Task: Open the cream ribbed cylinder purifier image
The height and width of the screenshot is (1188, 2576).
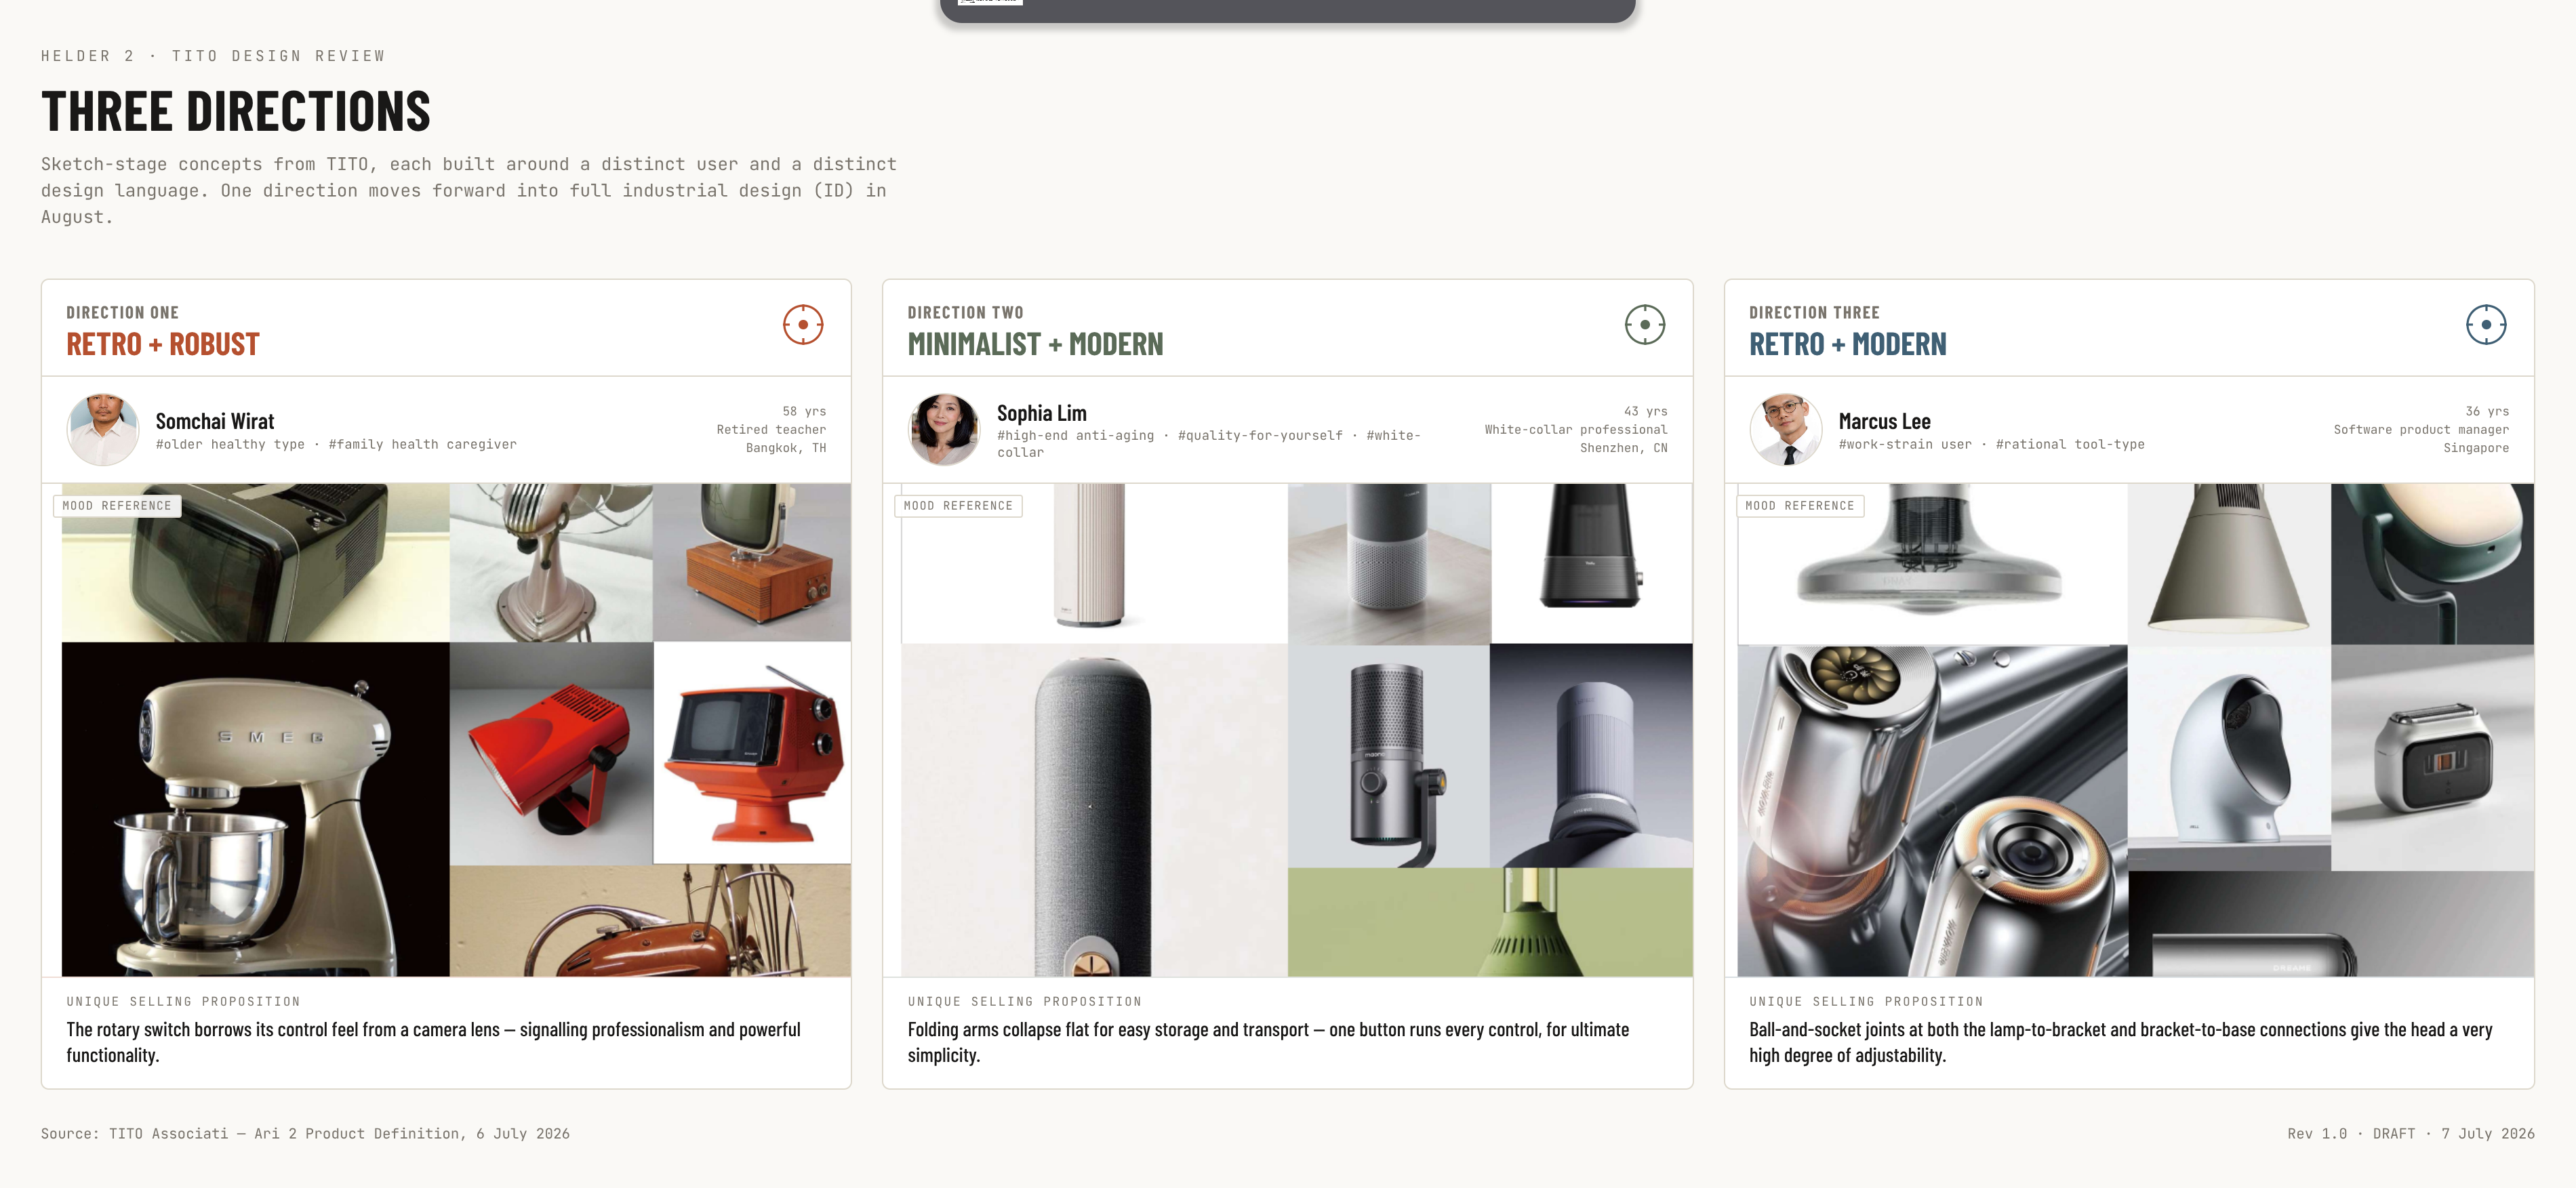Action: pos(1094,564)
